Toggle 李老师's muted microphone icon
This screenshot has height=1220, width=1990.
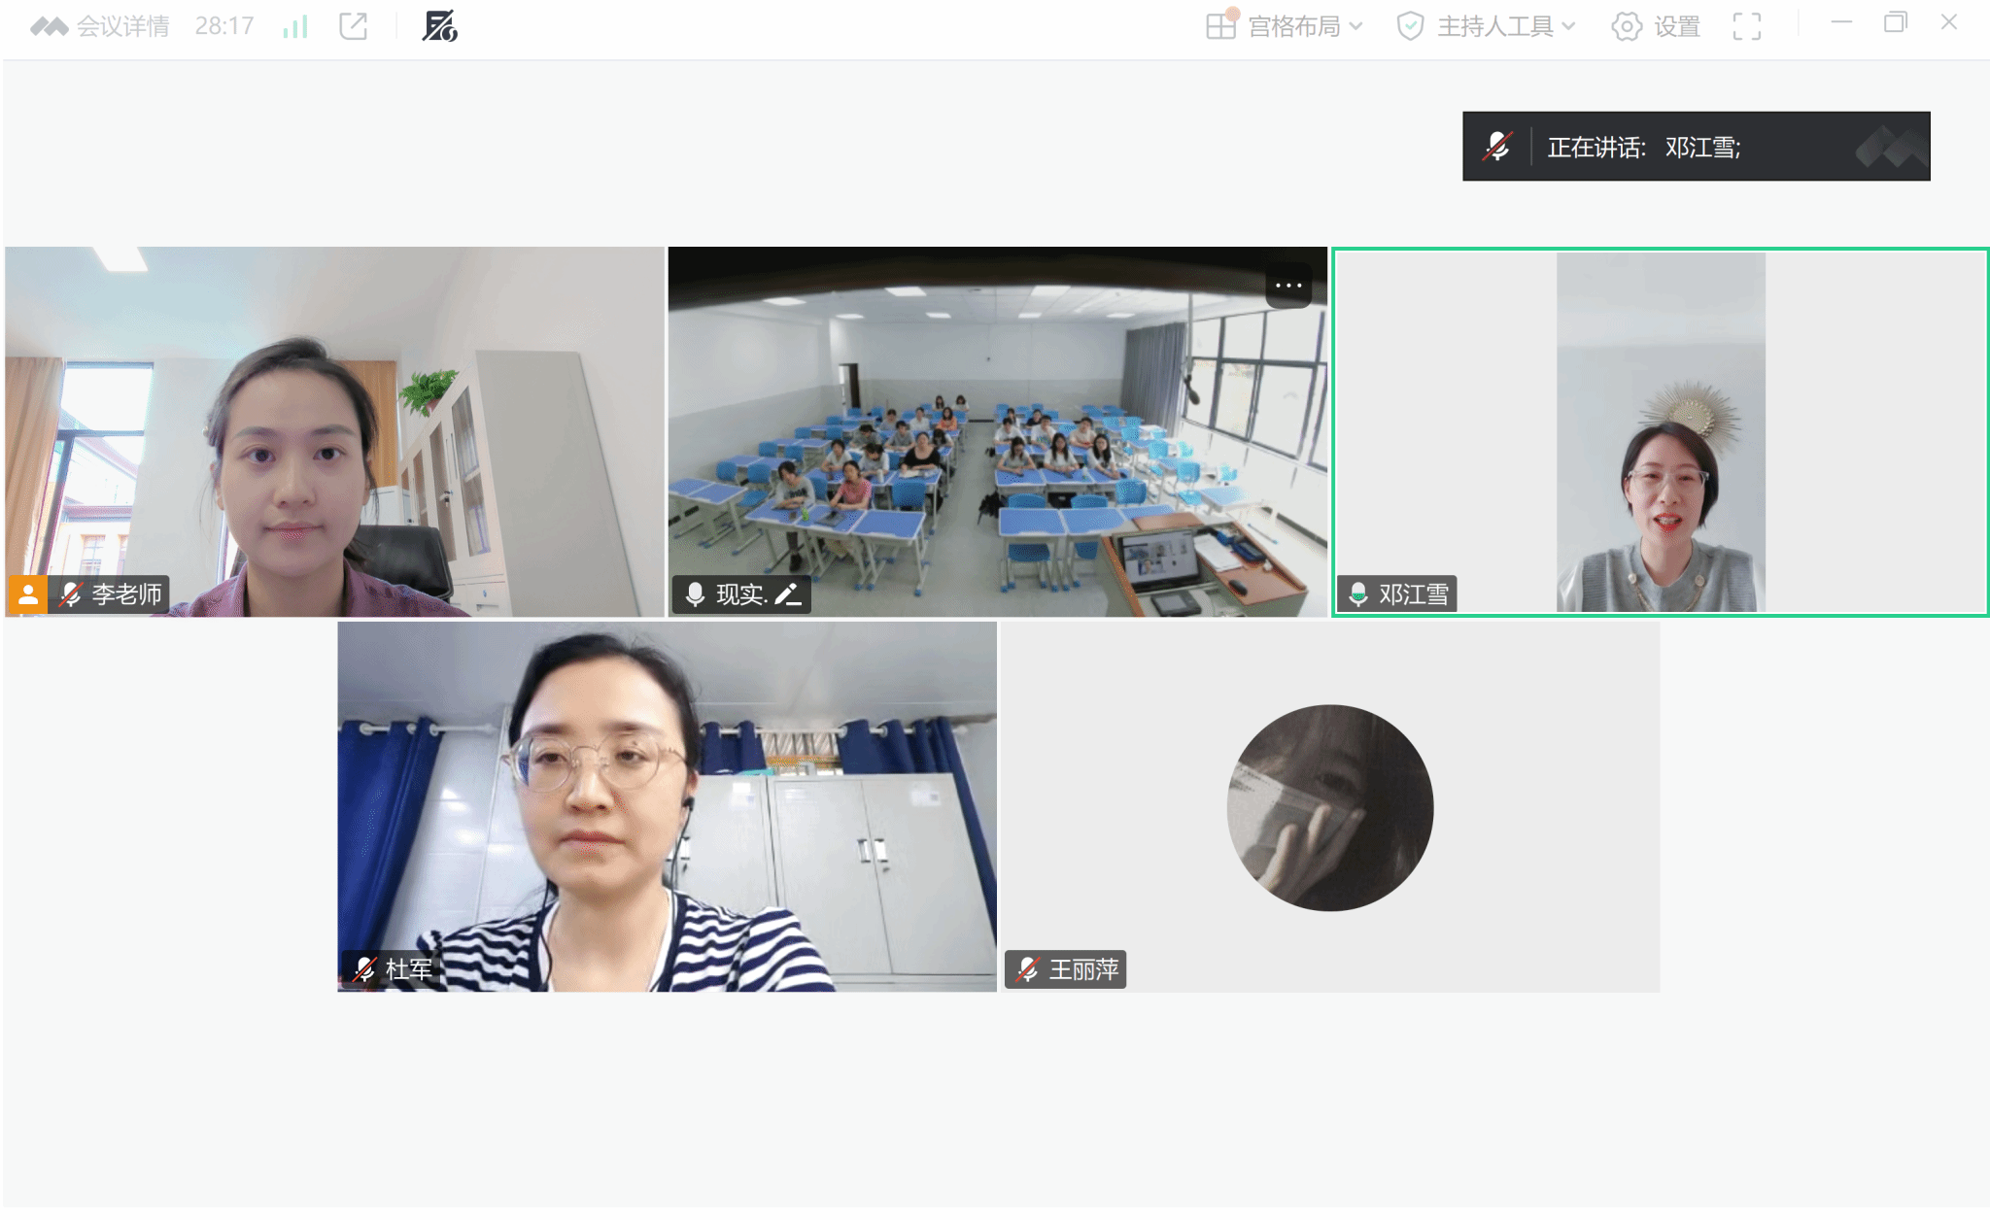coord(71,594)
